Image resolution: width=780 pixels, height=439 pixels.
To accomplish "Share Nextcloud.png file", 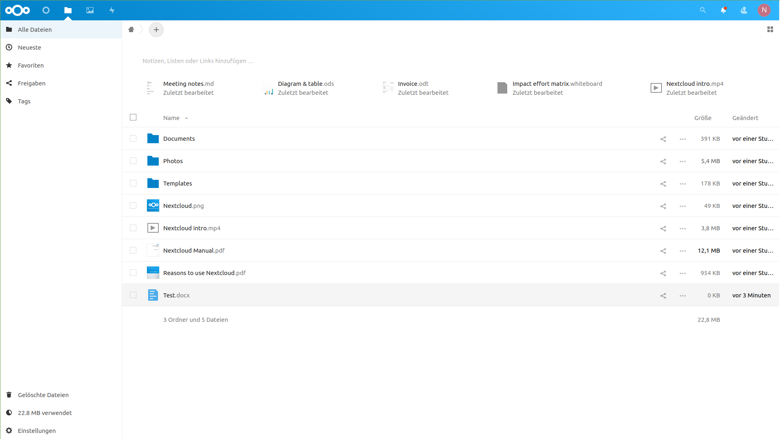I will click(663, 206).
